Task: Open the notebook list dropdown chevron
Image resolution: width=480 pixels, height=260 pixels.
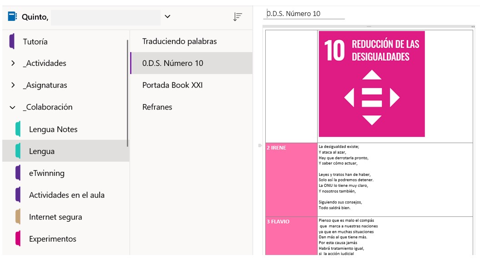Action: [167, 16]
